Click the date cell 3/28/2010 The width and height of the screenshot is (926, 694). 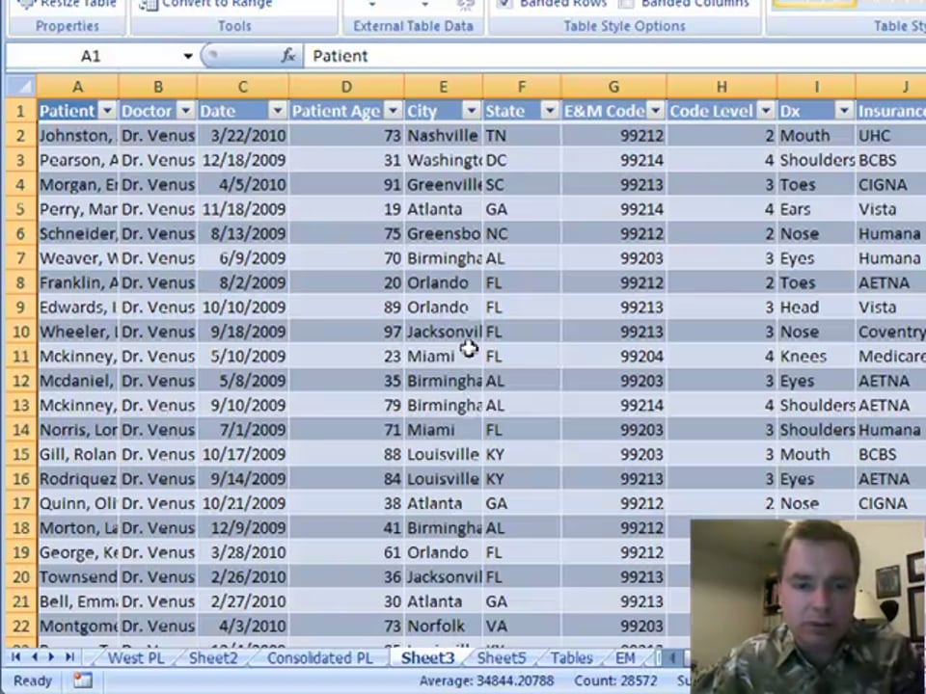click(x=243, y=552)
